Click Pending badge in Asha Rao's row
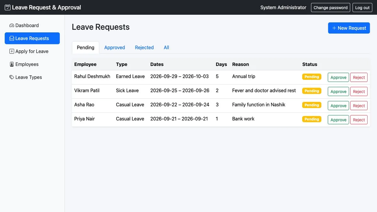377x212 pixels. 312,105
